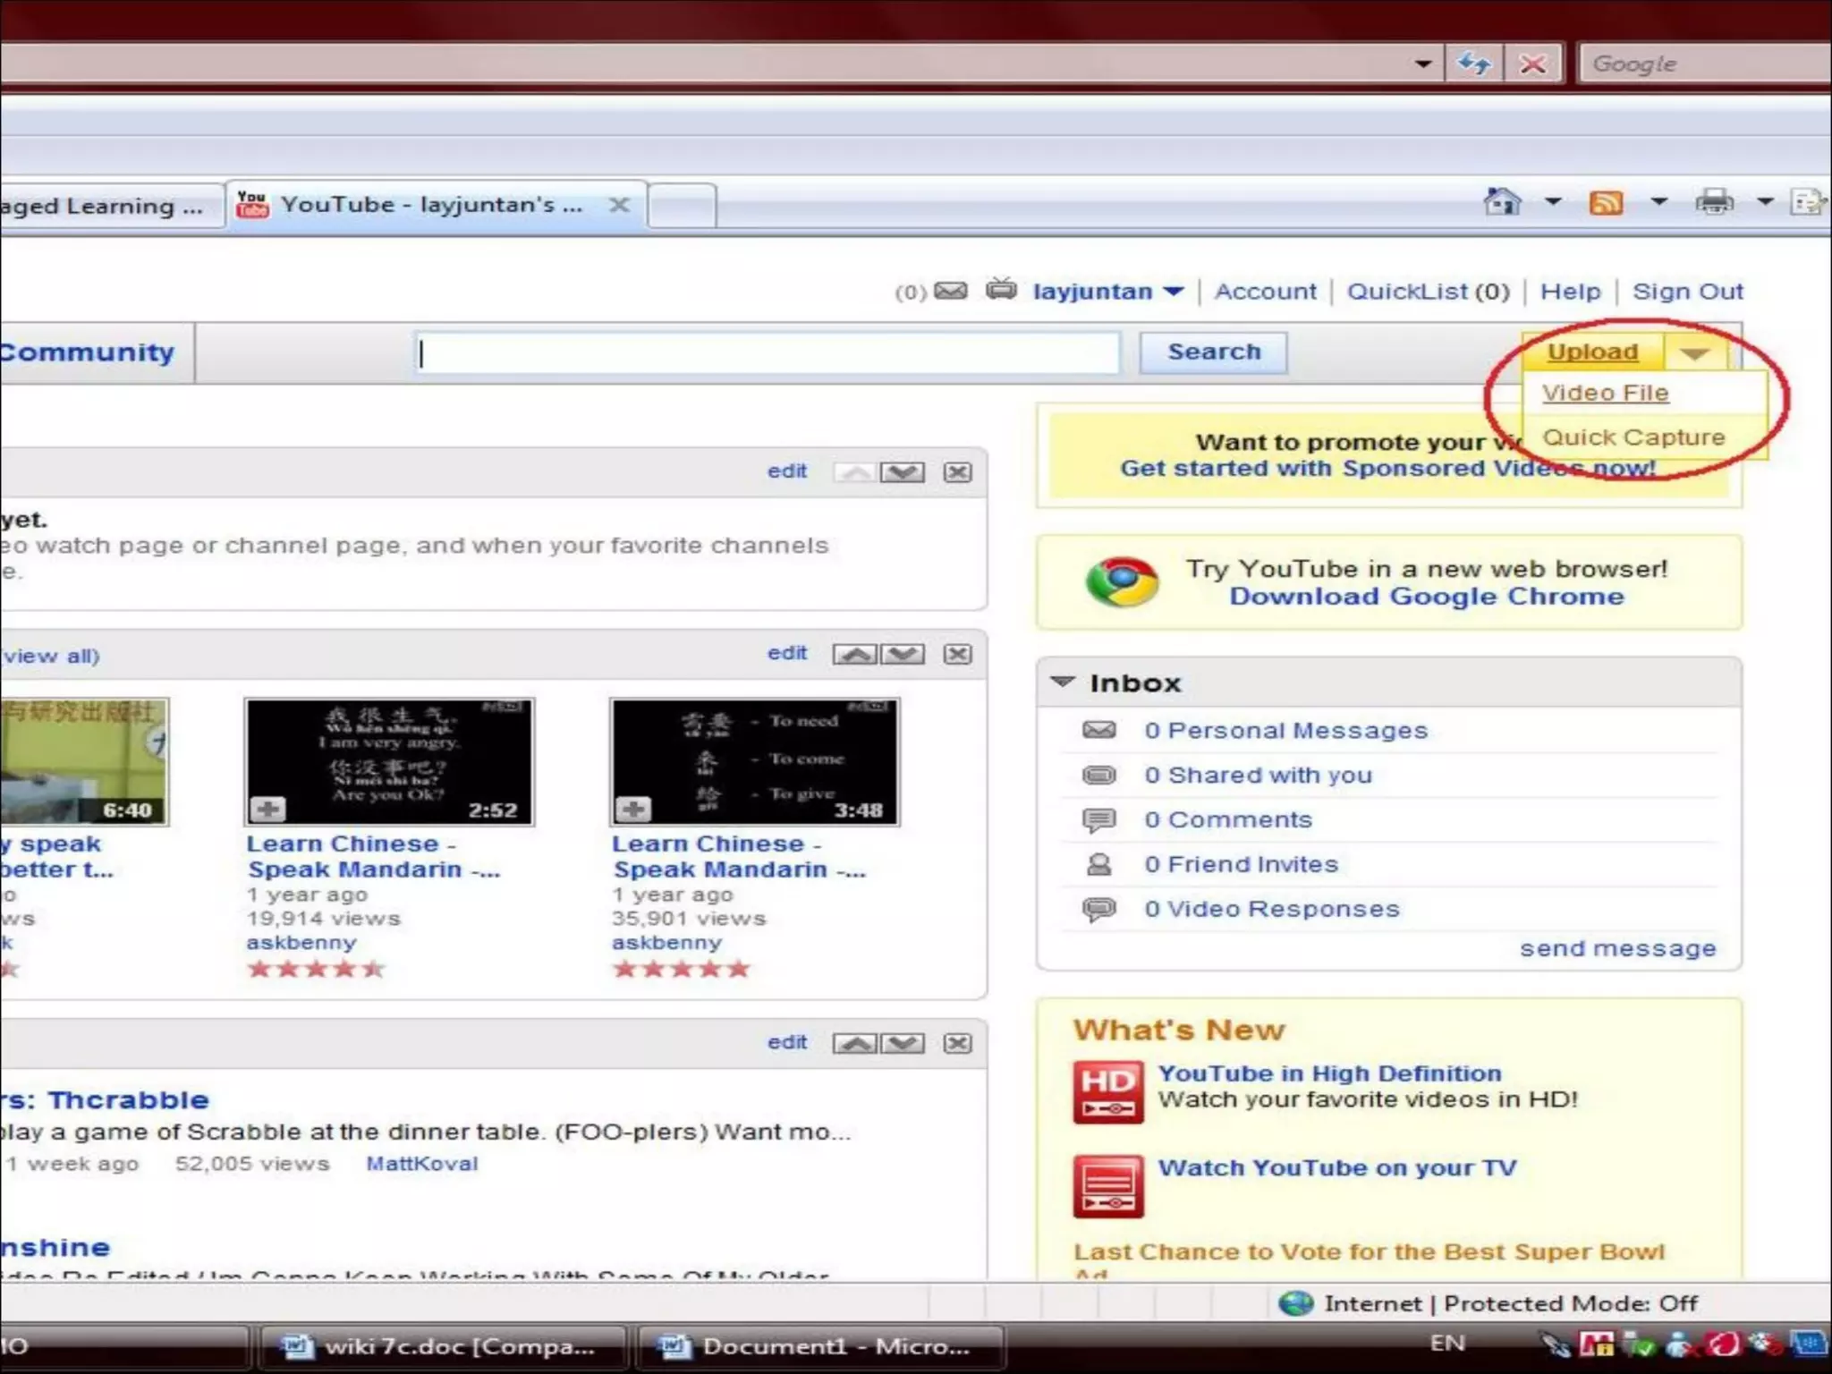The width and height of the screenshot is (1832, 1374).
Task: Click the browser stop loading X icon
Action: 1532,64
